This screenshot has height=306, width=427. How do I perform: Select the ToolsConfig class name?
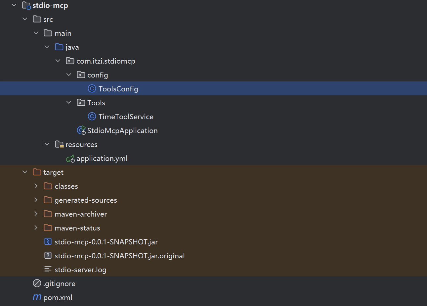pyautogui.click(x=118, y=89)
